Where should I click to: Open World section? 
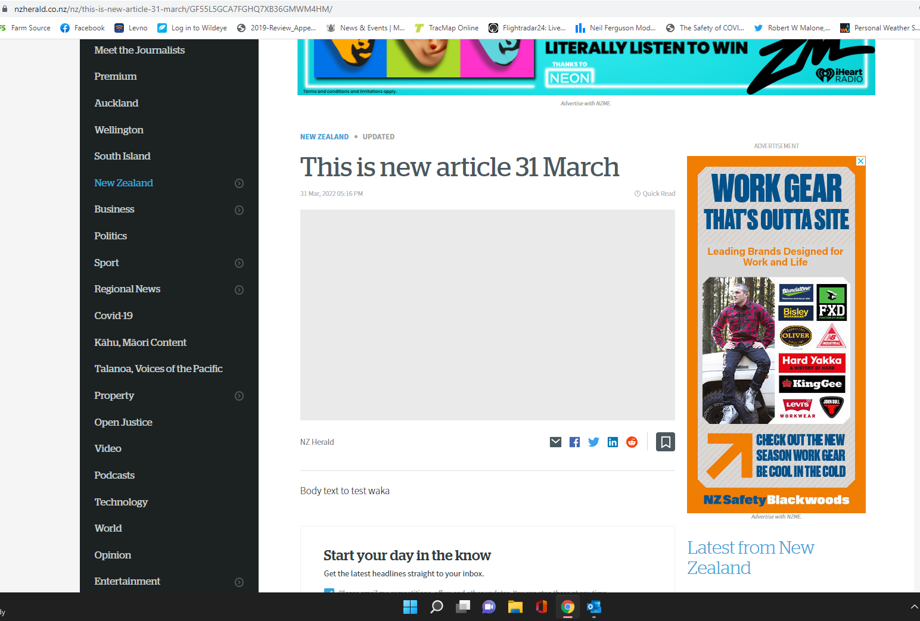point(108,528)
